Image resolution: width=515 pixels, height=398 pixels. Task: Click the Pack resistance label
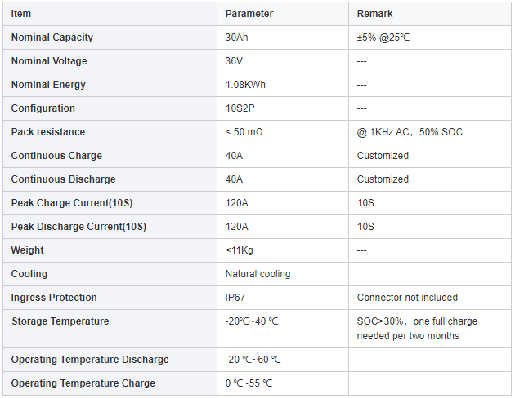[48, 132]
